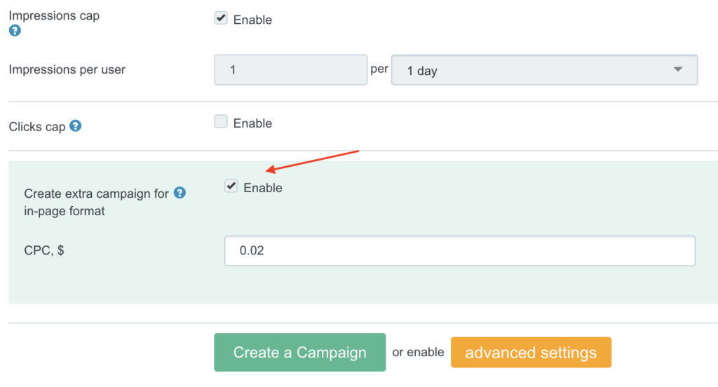Image resolution: width=718 pixels, height=387 pixels.
Task: Open advanced settings via orange button
Action: [x=531, y=353]
